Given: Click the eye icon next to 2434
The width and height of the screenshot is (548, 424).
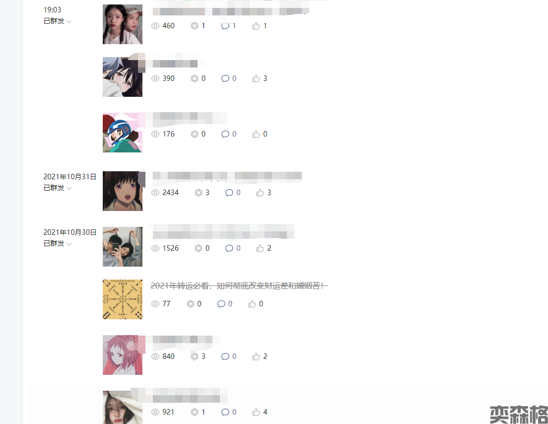Looking at the screenshot, I should (155, 193).
